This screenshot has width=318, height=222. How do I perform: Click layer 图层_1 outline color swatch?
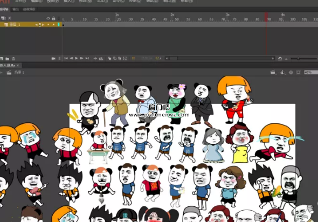59,25
